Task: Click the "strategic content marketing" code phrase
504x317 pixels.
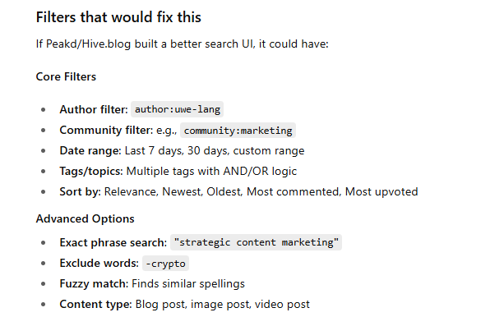Action: 256,242
